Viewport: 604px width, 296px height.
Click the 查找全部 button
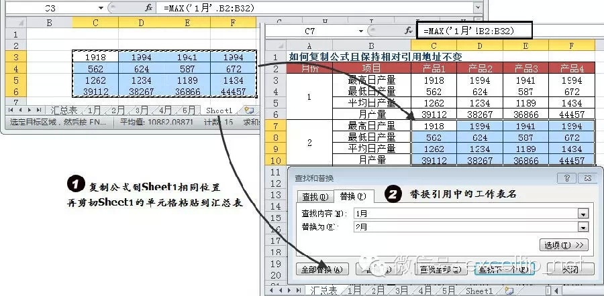(441, 269)
